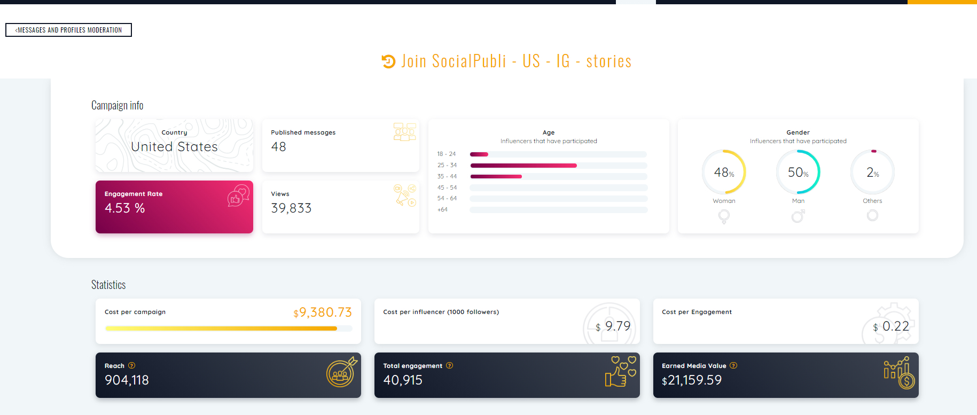Click the Earned Media Value chart-dollar icon

[900, 373]
